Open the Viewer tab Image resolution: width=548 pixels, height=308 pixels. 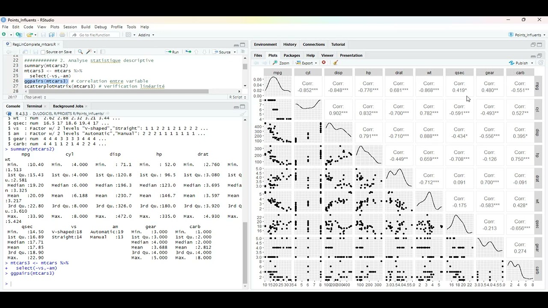327,55
